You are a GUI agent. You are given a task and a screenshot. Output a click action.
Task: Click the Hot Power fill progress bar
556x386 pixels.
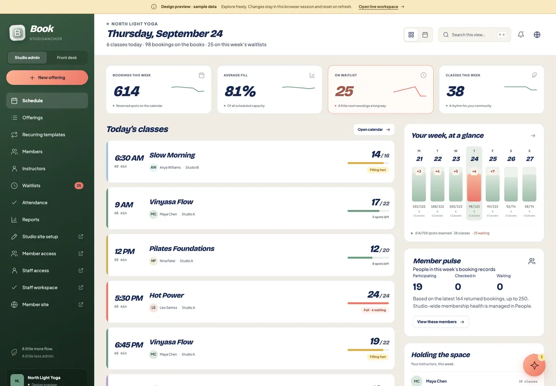pyautogui.click(x=368, y=303)
